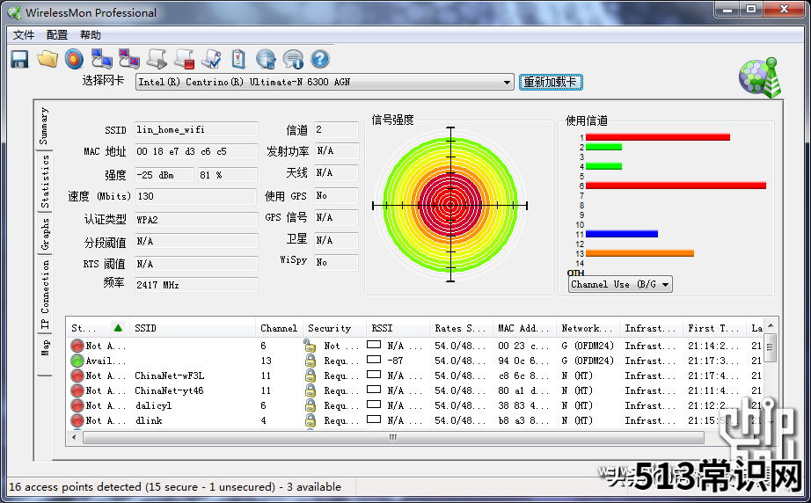Click the green sort arrow in status header
The width and height of the screenshot is (811, 503).
point(118,328)
